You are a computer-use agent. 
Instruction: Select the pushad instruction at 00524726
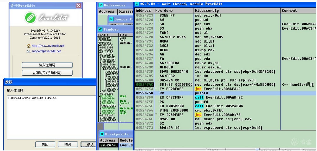click(x=225, y=20)
